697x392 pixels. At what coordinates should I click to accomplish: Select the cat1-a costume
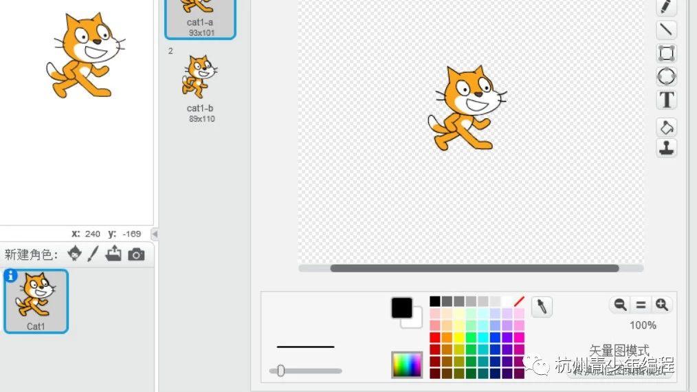pyautogui.click(x=200, y=19)
